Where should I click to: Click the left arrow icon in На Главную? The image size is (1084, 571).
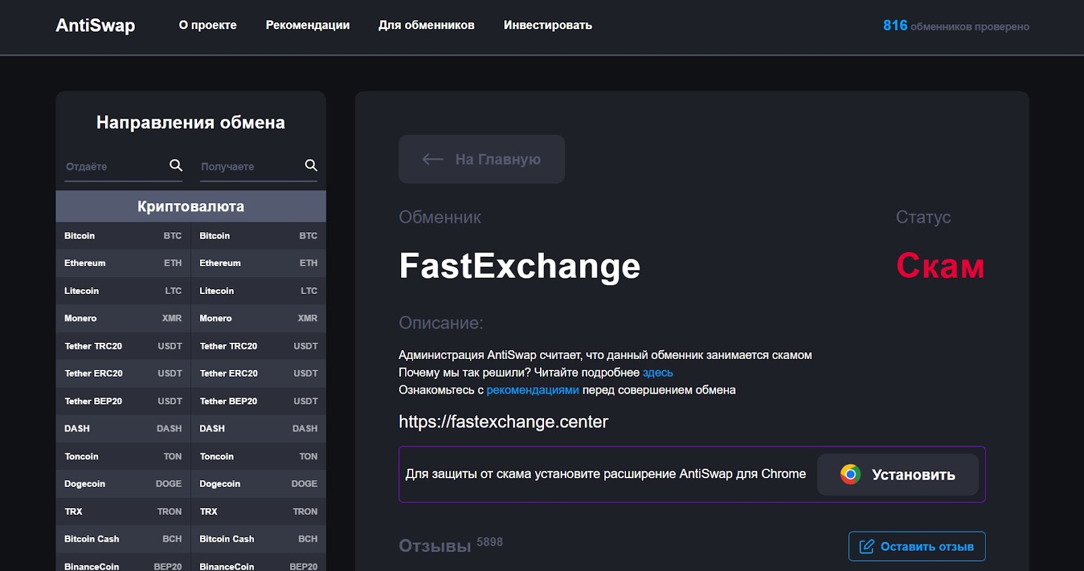point(432,159)
